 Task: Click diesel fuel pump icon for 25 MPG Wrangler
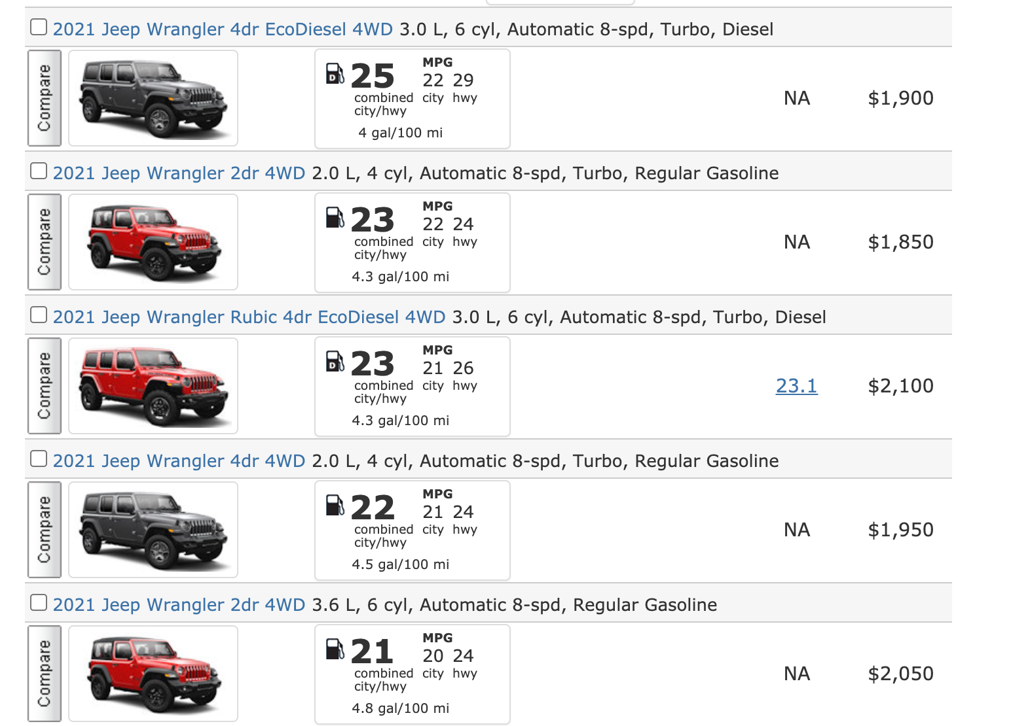click(x=335, y=73)
